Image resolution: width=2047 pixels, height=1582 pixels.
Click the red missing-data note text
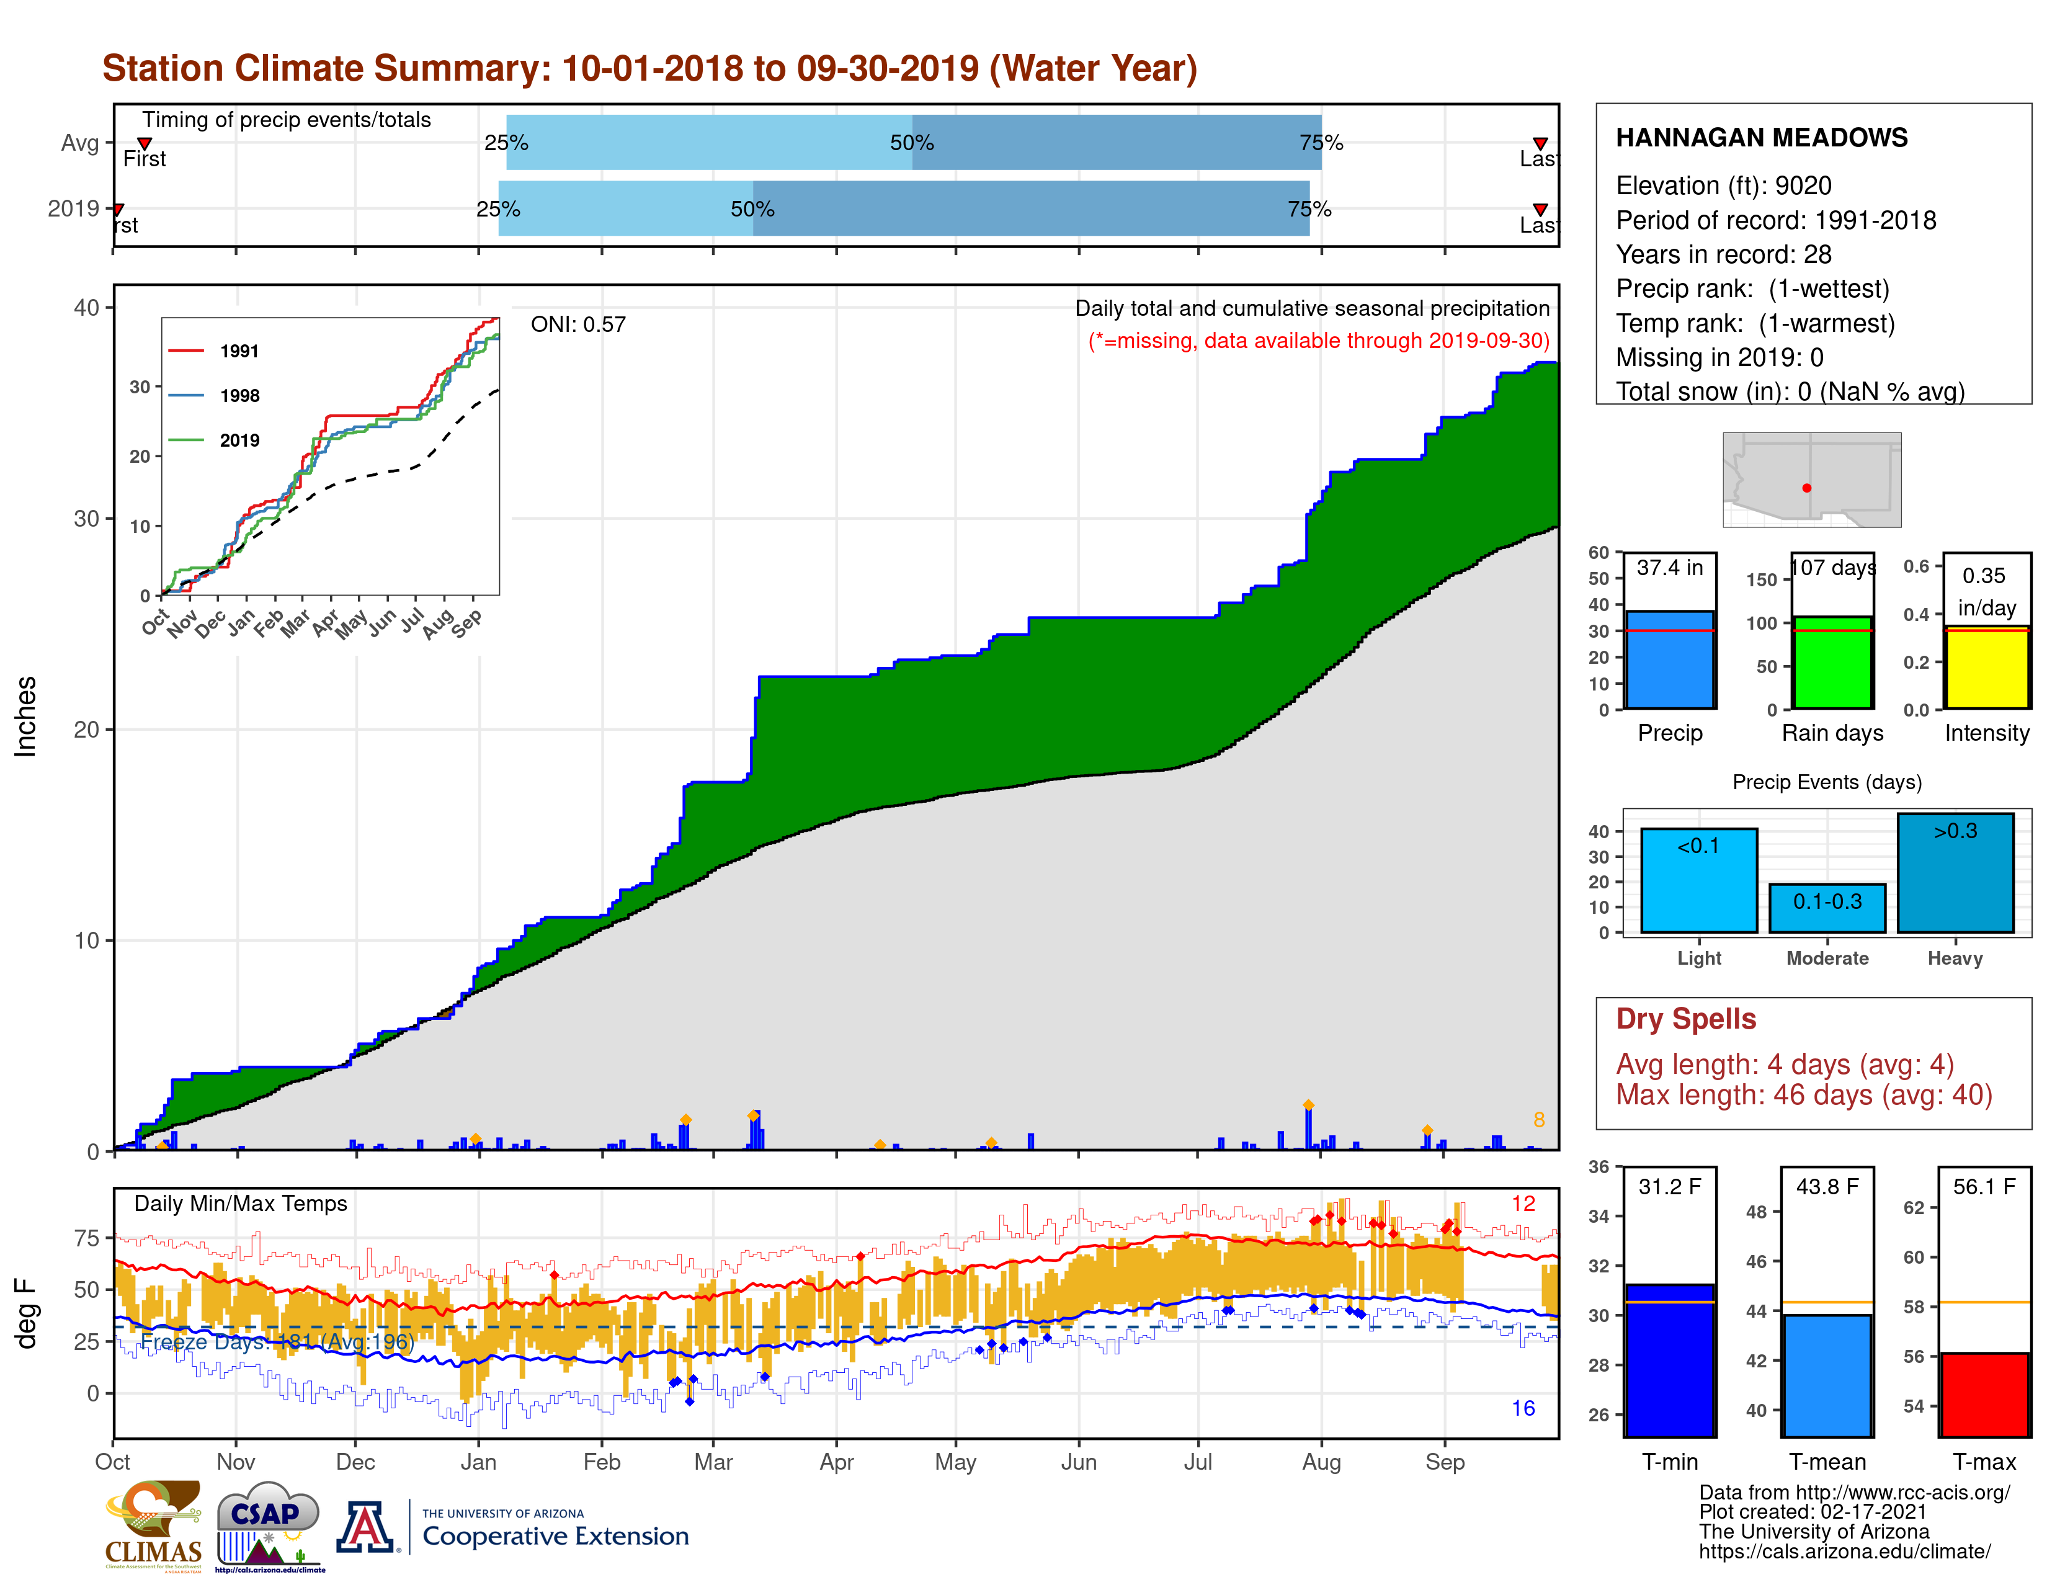point(1319,340)
